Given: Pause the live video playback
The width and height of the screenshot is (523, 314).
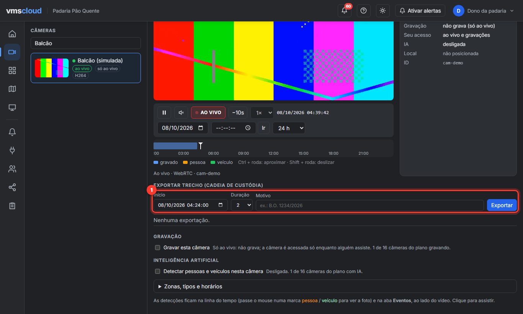Looking at the screenshot, I should pyautogui.click(x=164, y=113).
